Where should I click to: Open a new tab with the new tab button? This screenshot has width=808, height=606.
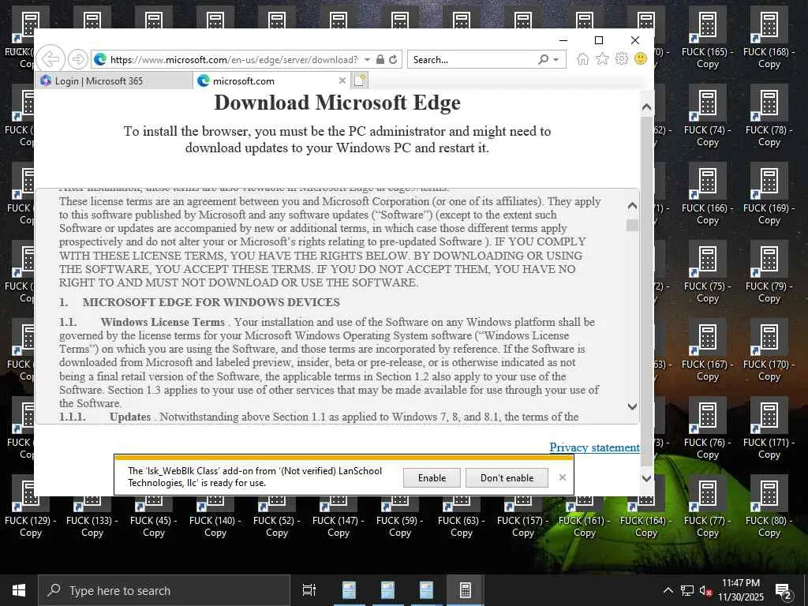point(360,80)
